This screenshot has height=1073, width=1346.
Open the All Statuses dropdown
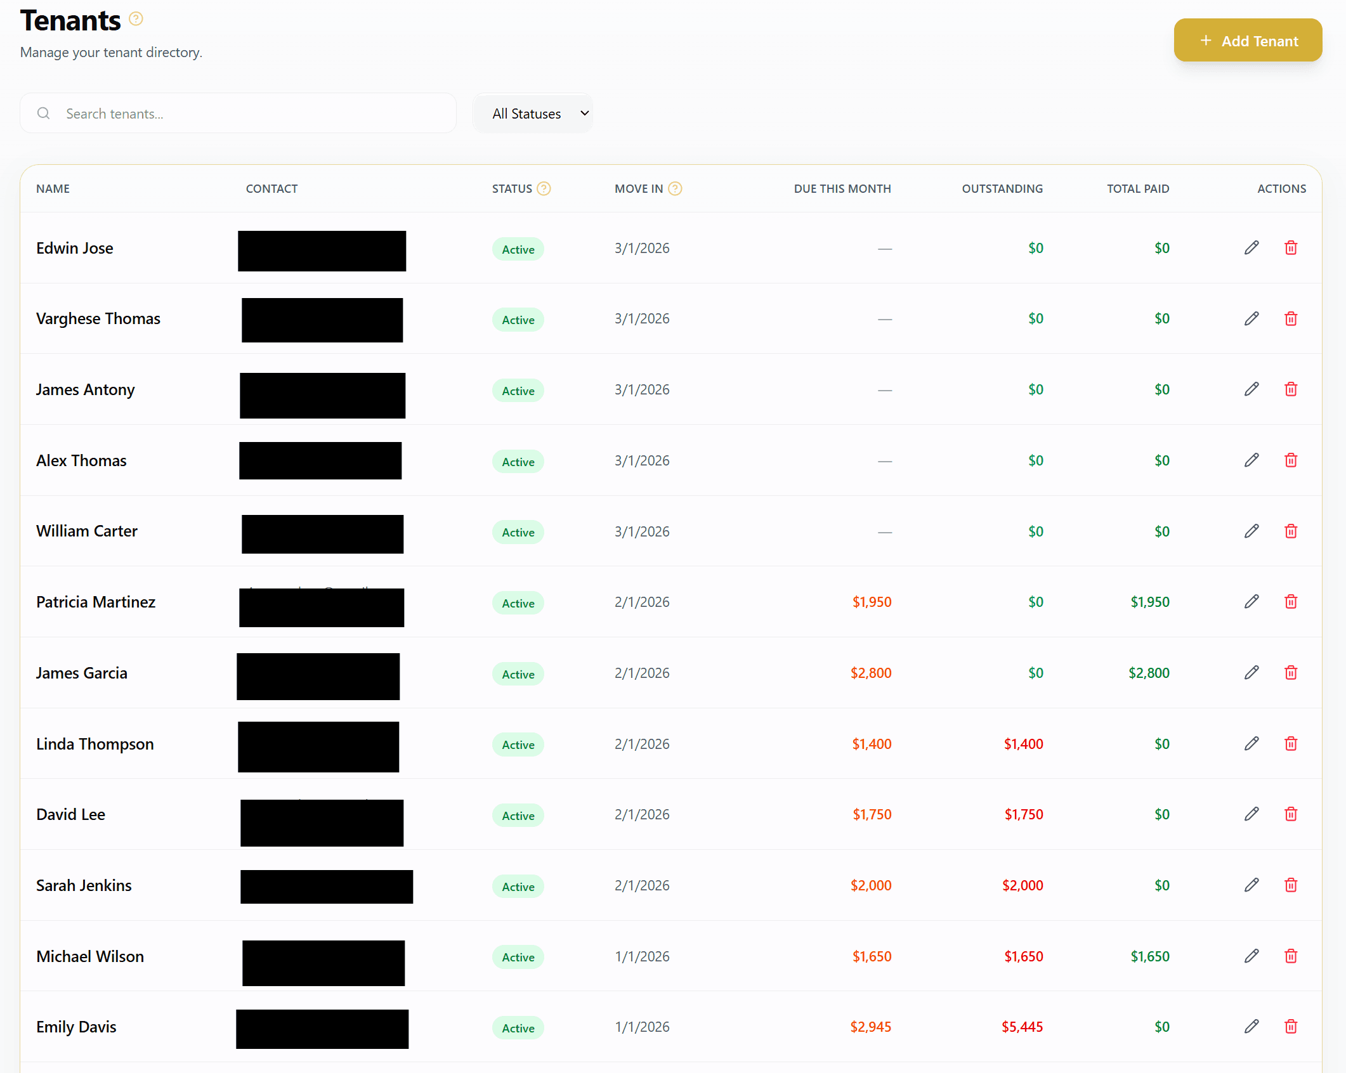[x=533, y=113]
